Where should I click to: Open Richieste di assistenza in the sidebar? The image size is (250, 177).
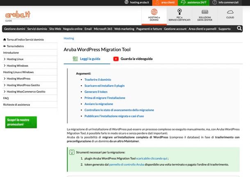16,104
